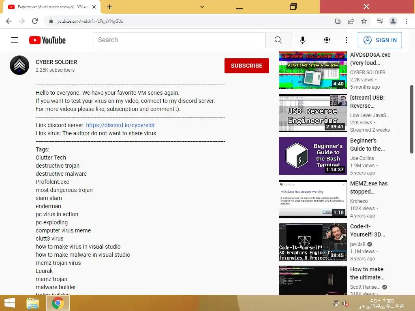
Task: Click the Krchexo channel name
Action: (x=359, y=201)
